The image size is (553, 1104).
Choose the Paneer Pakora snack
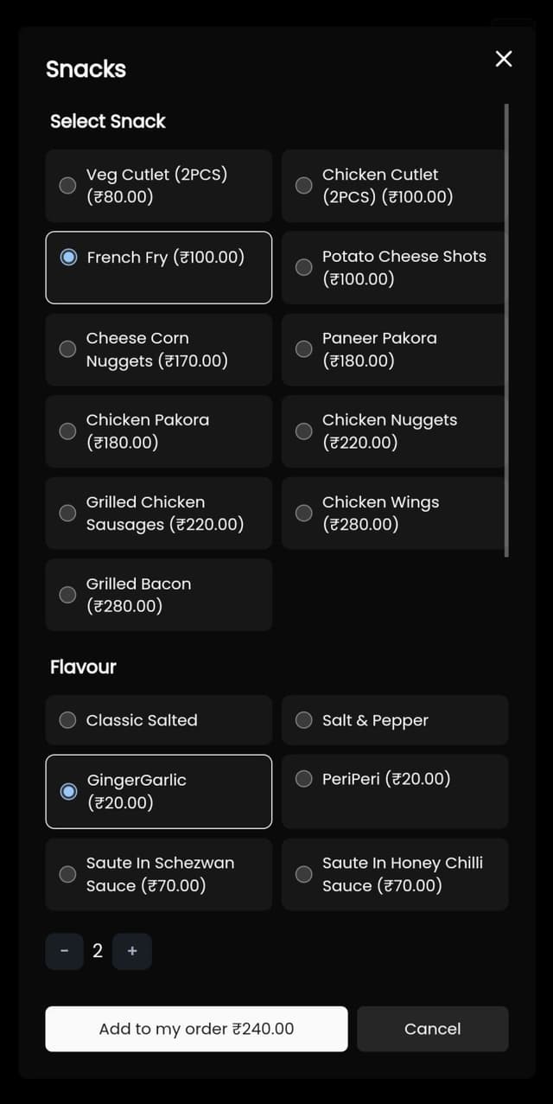coord(304,349)
